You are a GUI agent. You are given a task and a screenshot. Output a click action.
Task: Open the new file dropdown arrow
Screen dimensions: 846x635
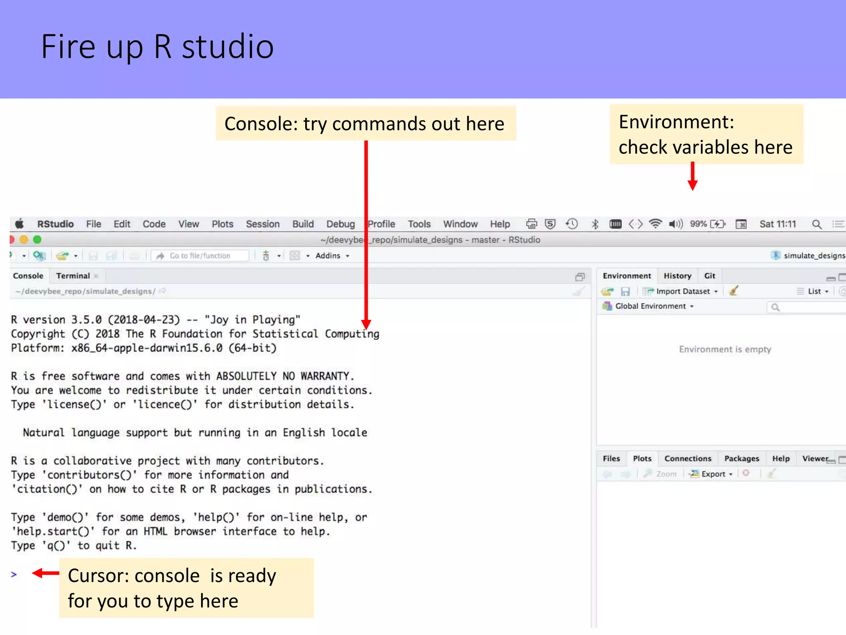(24, 256)
